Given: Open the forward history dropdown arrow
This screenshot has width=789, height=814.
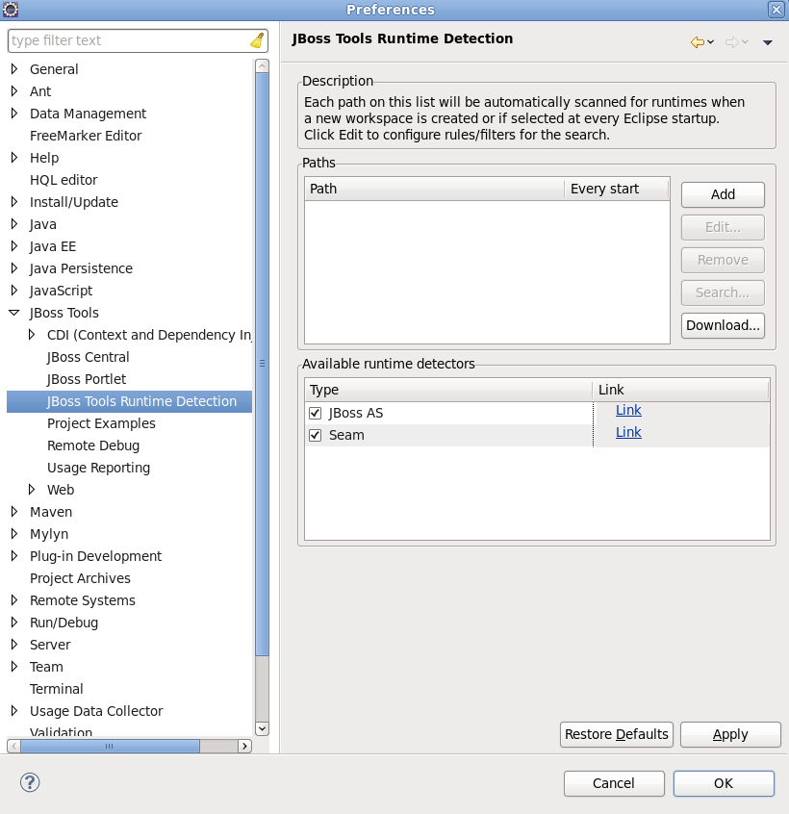Looking at the screenshot, I should coord(745,42).
